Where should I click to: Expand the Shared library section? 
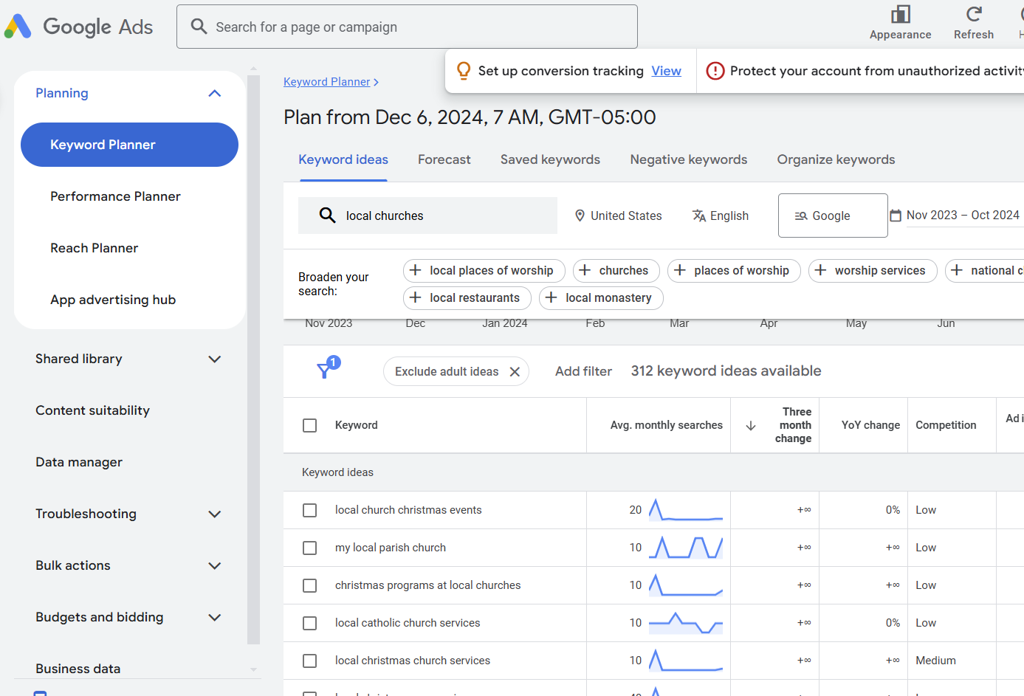(214, 359)
